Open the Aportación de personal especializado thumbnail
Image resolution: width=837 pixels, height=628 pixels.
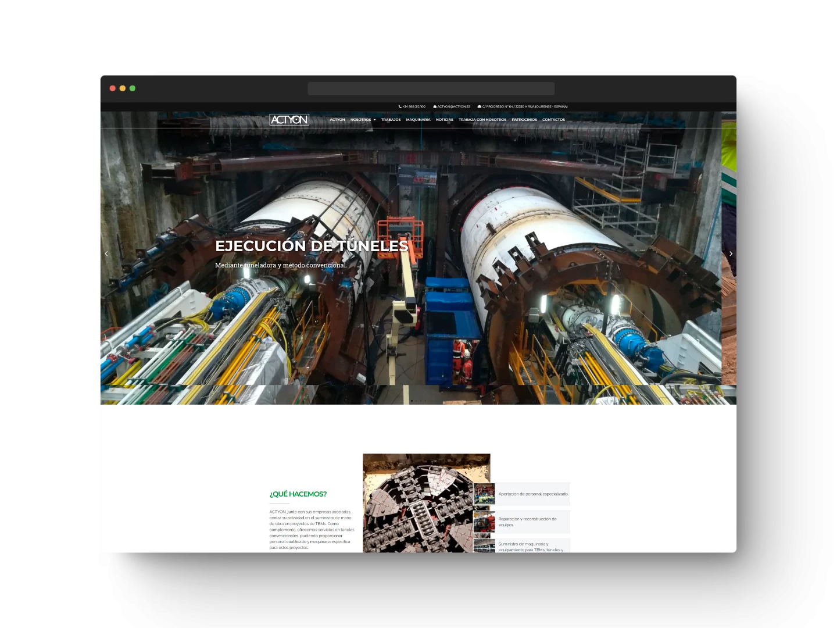coord(484,494)
